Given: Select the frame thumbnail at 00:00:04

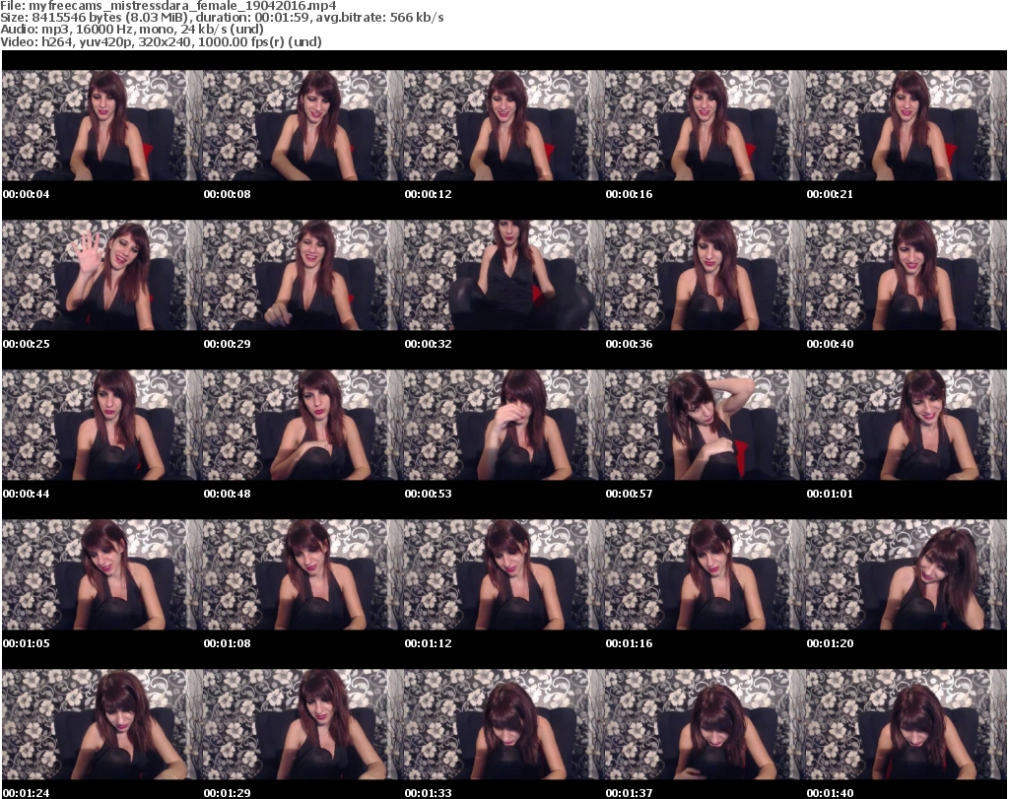Looking at the screenshot, I should pos(102,125).
